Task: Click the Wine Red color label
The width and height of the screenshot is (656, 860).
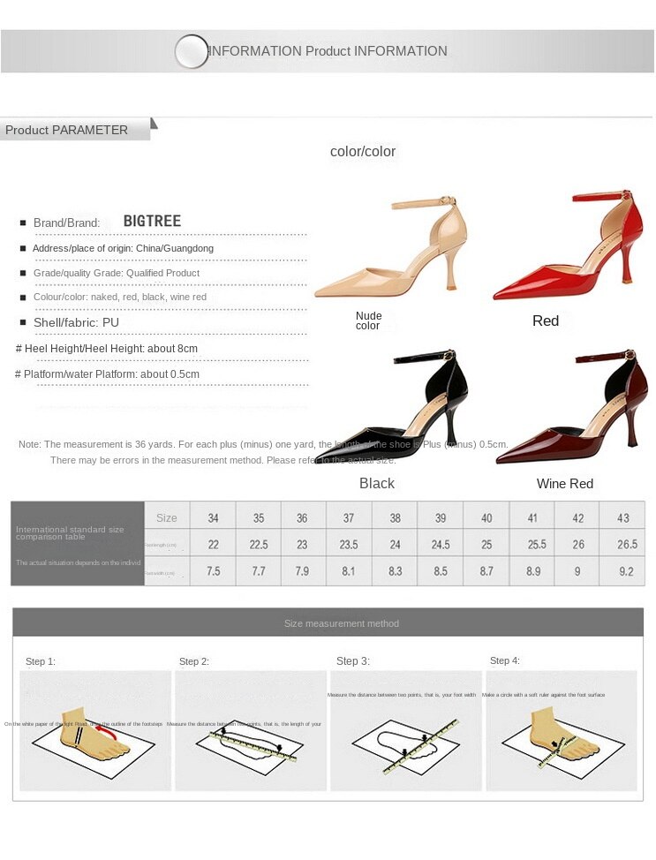Action: (565, 484)
